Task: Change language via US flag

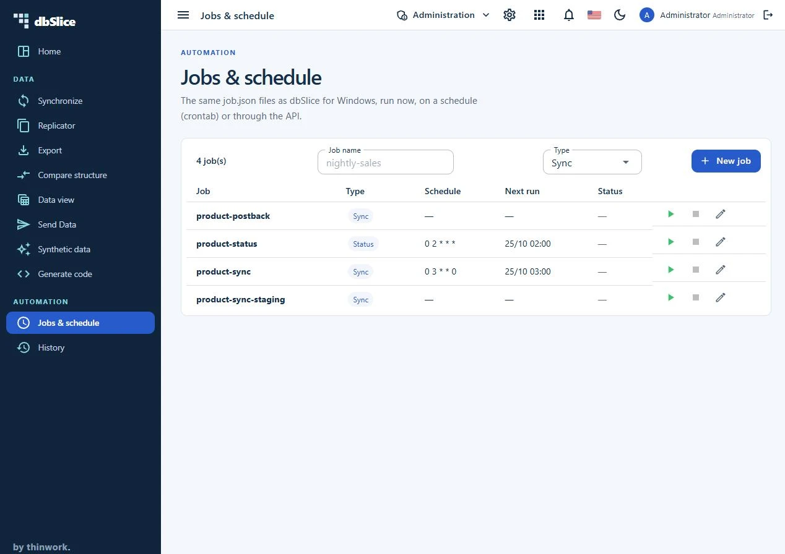Action: tap(594, 15)
